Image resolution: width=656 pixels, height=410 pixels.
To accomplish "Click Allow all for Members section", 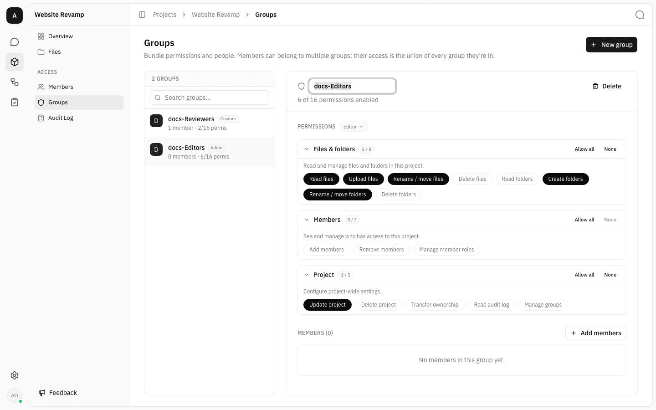I will tap(584, 220).
